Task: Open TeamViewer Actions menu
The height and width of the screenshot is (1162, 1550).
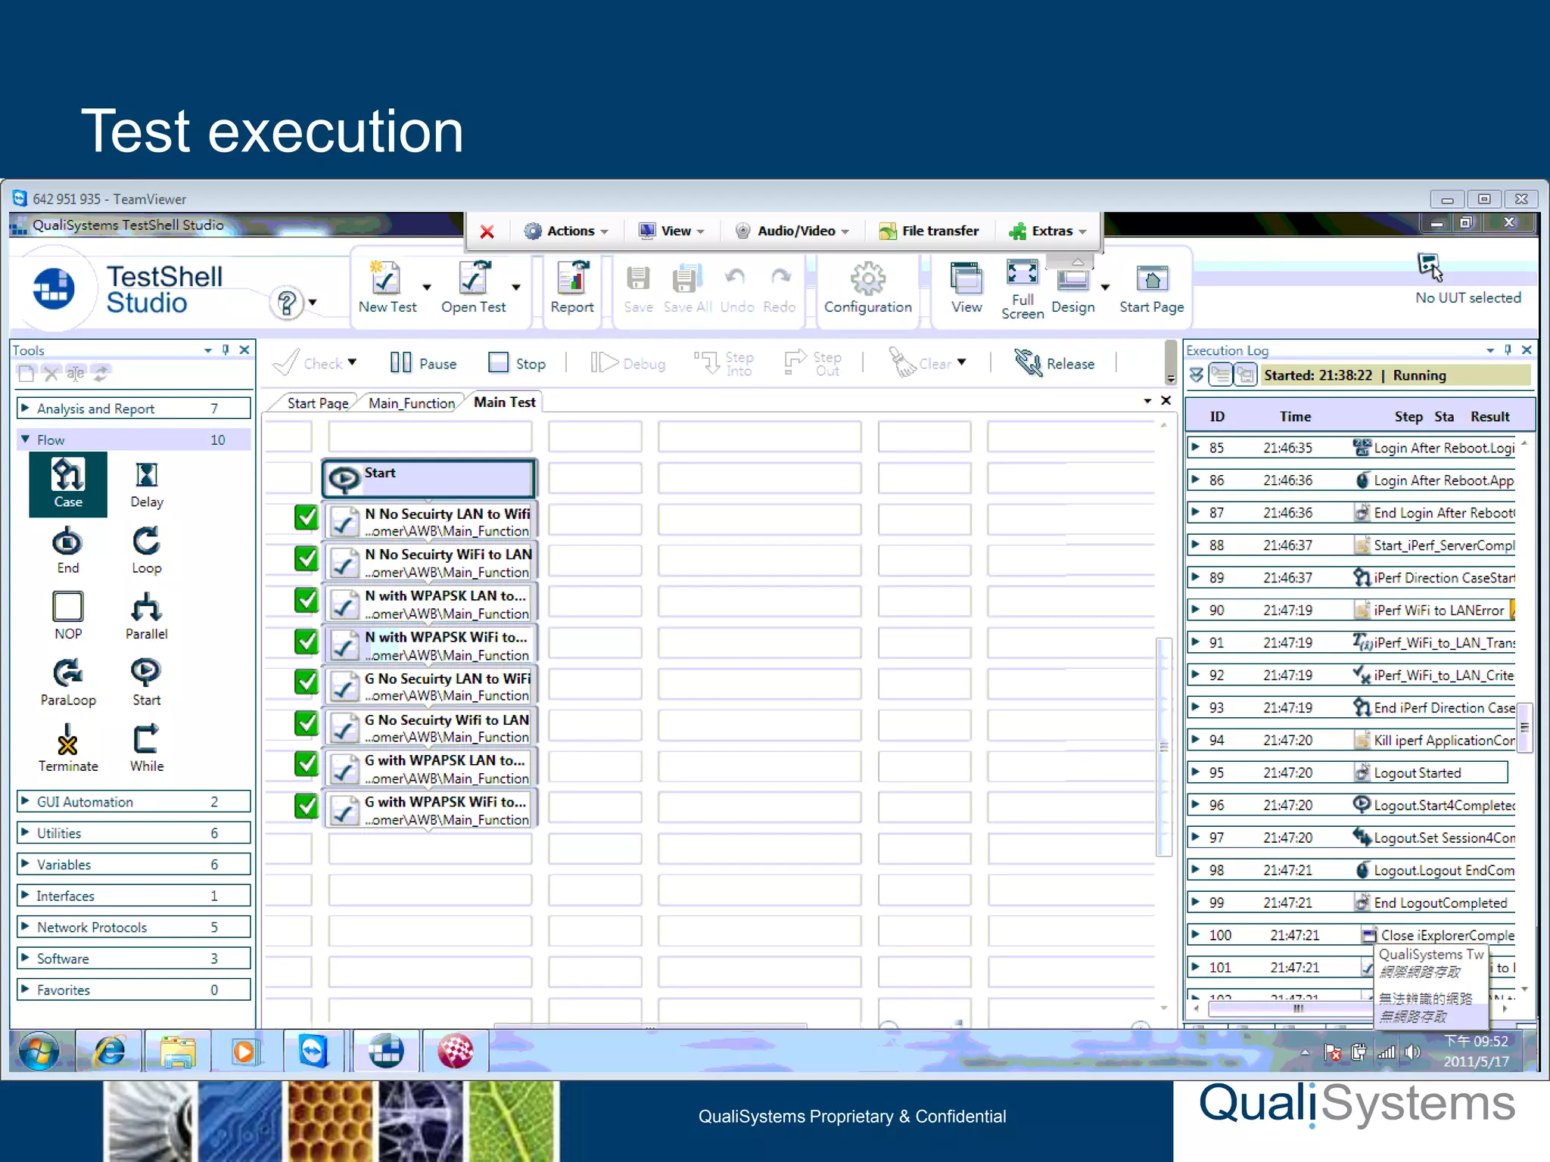Action: click(x=566, y=231)
